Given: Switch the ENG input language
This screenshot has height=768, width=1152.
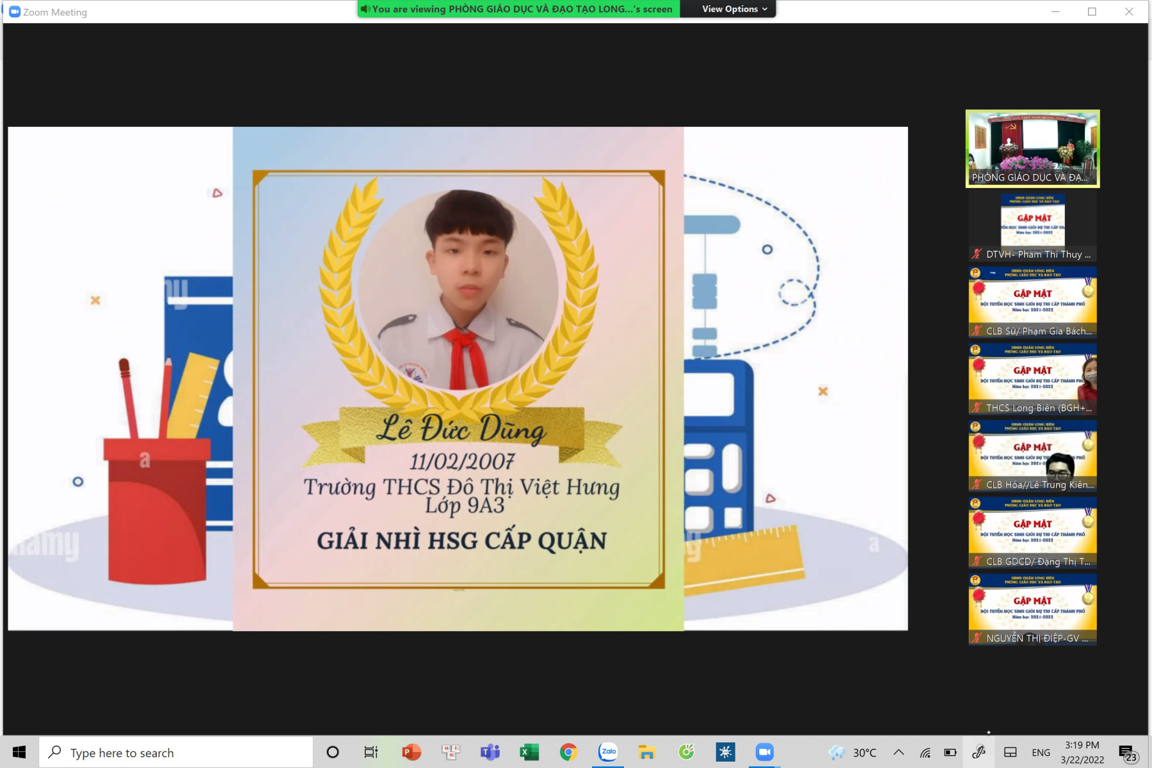Looking at the screenshot, I should 1041,753.
